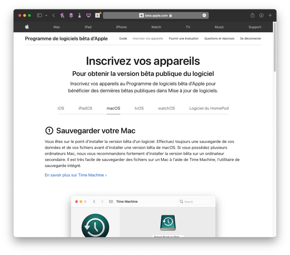The width and height of the screenshot is (290, 255).
Task: Select the watchOS tab
Action: click(167, 108)
